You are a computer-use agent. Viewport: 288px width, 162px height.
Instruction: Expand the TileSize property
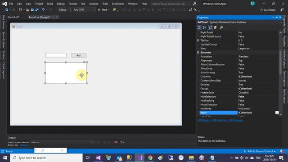[198, 40]
